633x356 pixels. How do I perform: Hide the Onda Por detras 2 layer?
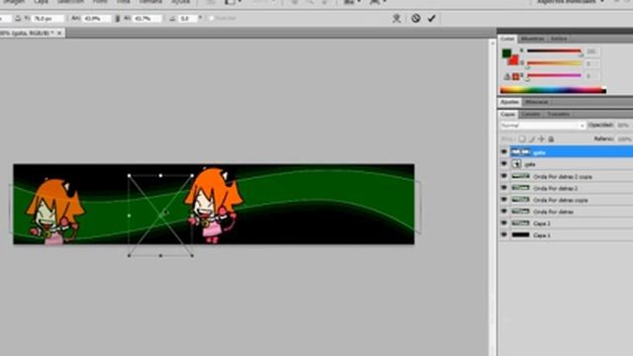503,188
